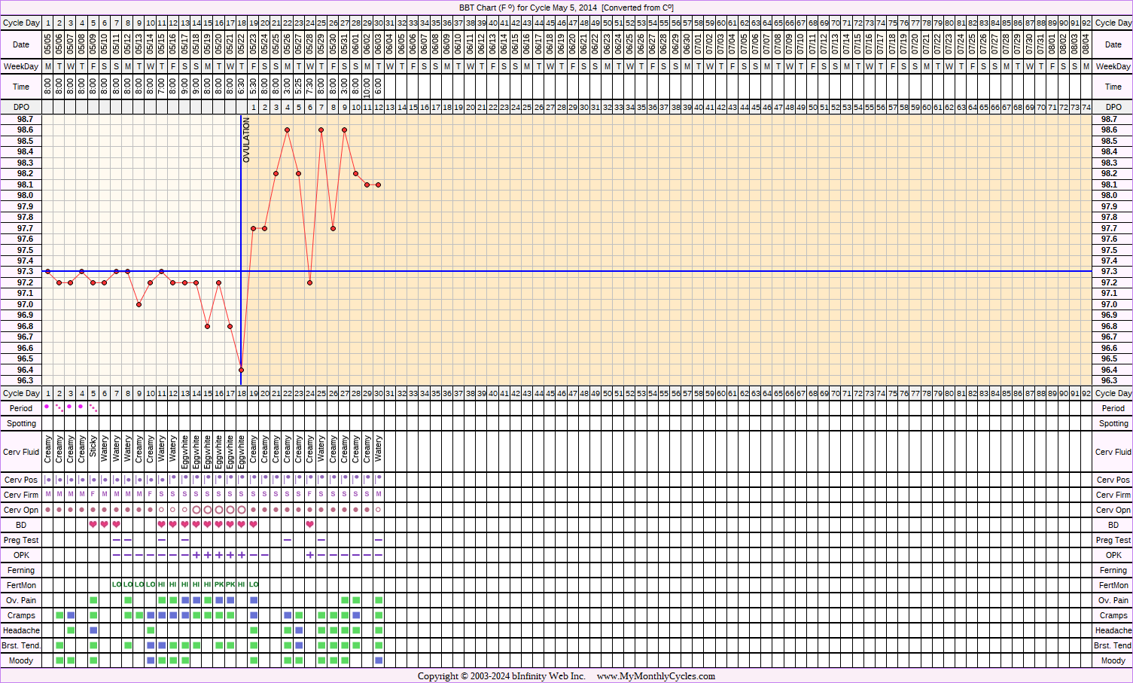Click the Cerv Fluid row label on left
Image resolution: width=1133 pixels, height=683 pixels.
pyautogui.click(x=21, y=452)
